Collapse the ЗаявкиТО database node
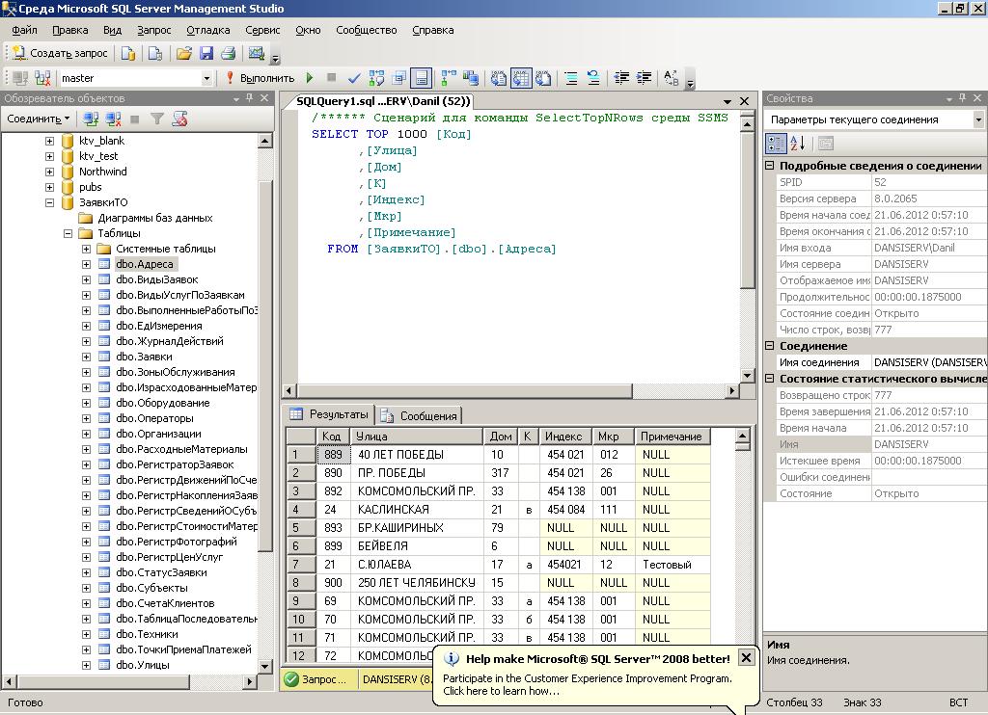Screen dimensions: 988x715 click(50, 202)
